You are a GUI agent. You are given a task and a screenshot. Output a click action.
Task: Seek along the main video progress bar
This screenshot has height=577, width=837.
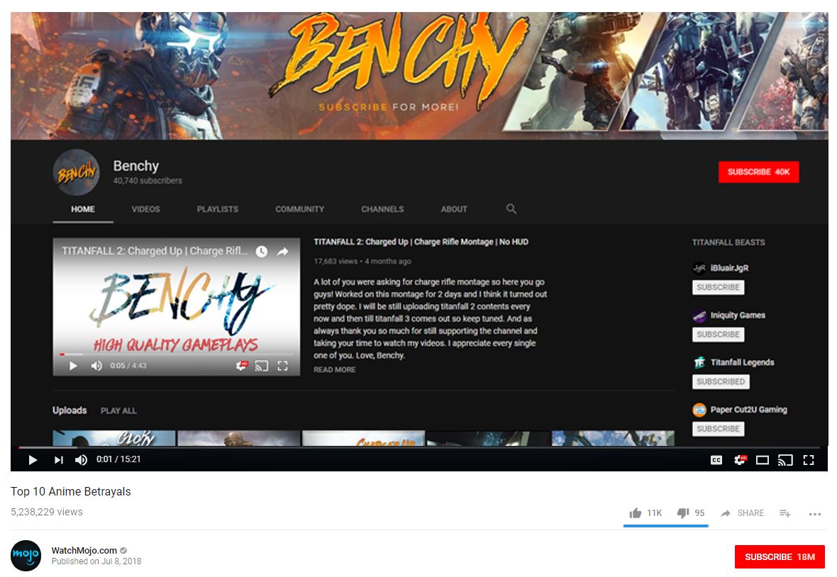(x=419, y=447)
